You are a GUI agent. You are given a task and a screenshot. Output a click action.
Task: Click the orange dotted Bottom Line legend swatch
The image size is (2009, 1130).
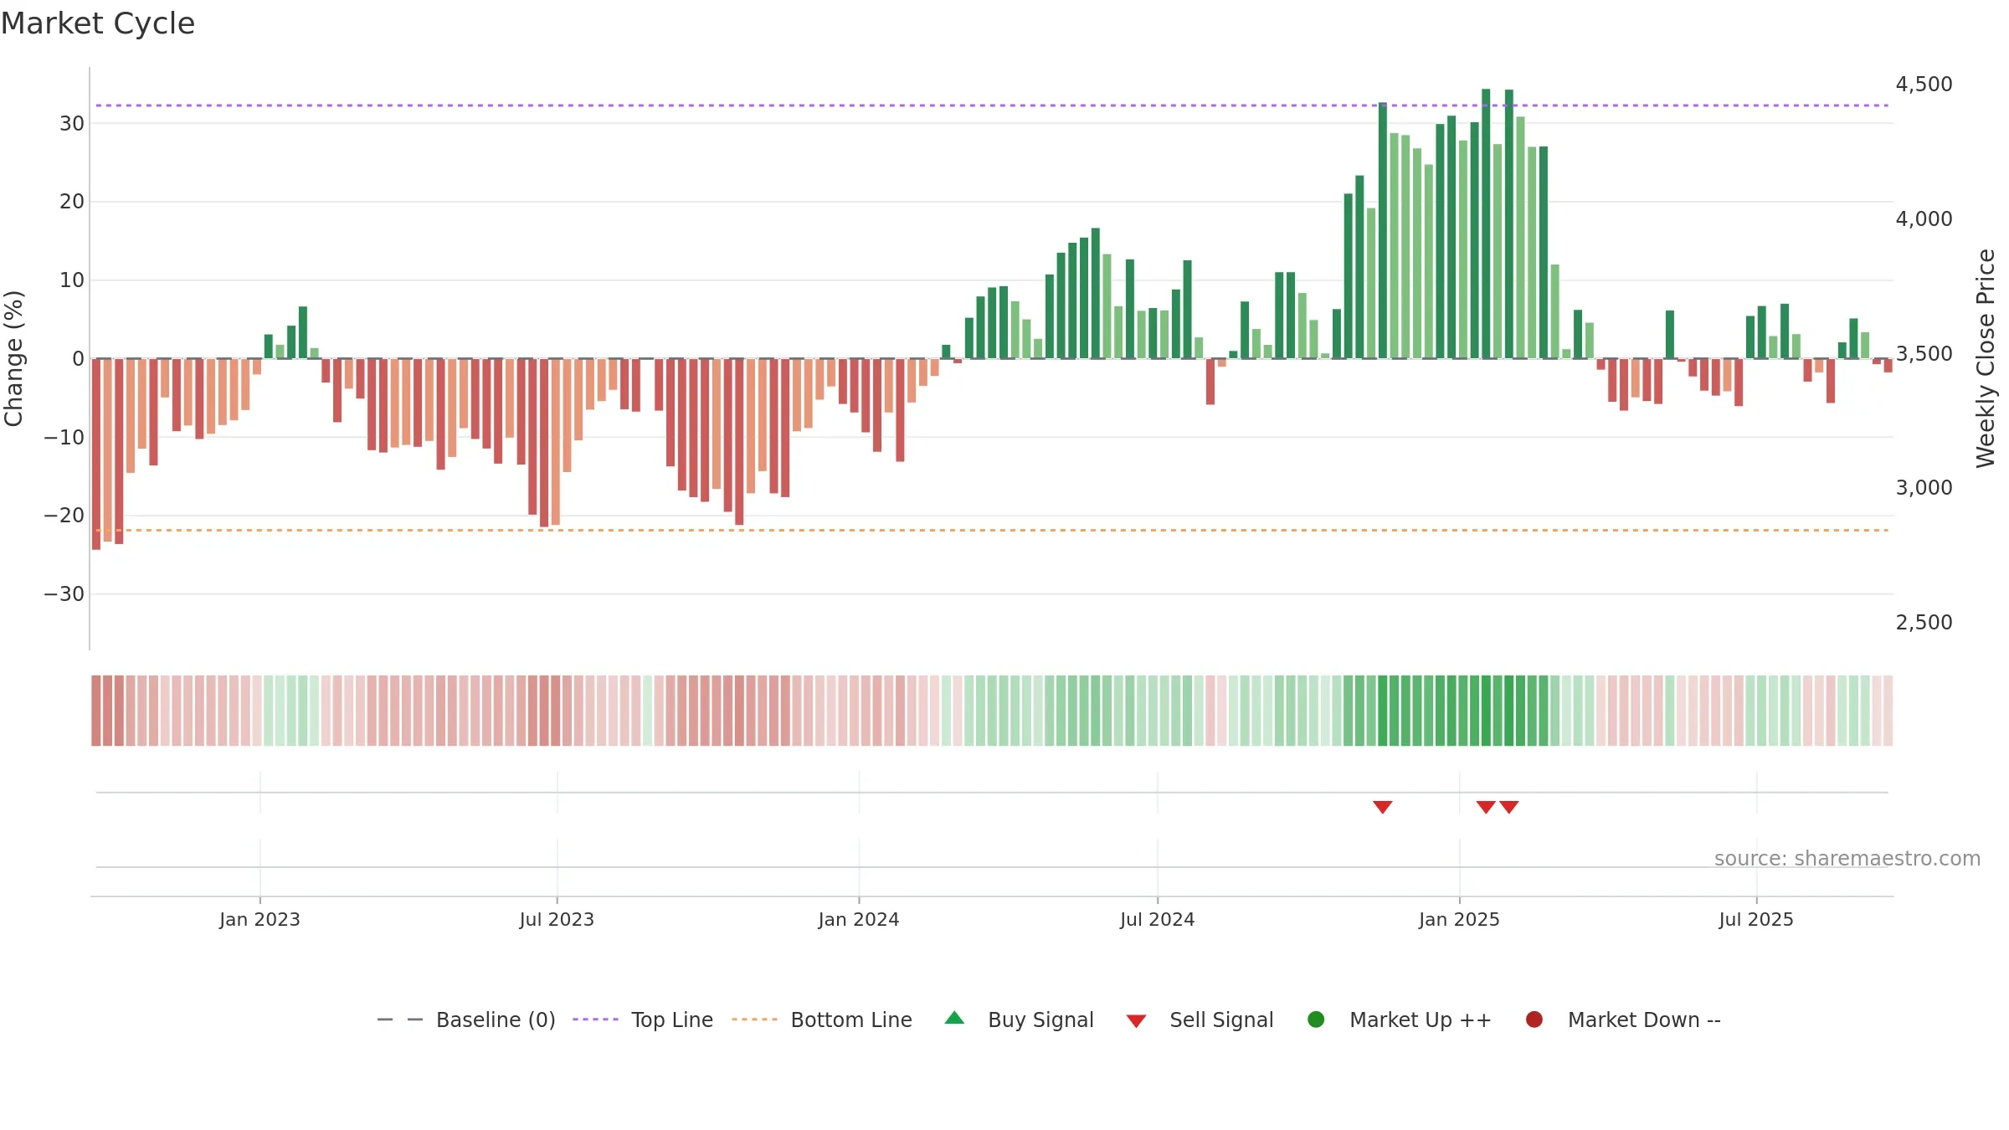[x=754, y=1020]
